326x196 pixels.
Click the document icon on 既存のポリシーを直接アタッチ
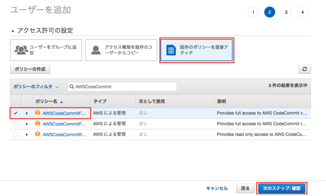click(171, 50)
